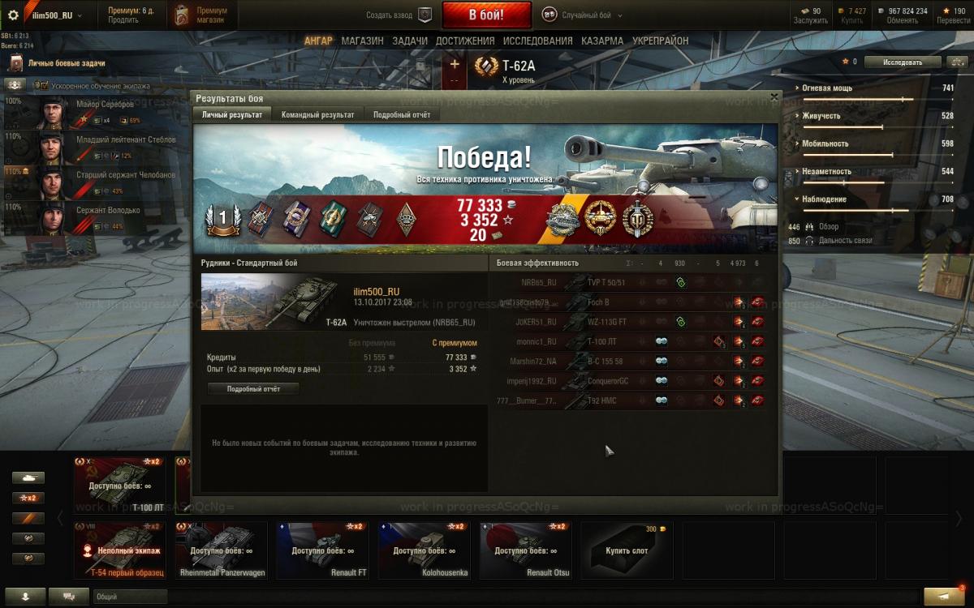Expand the random battle mode dropdown

pos(586,15)
